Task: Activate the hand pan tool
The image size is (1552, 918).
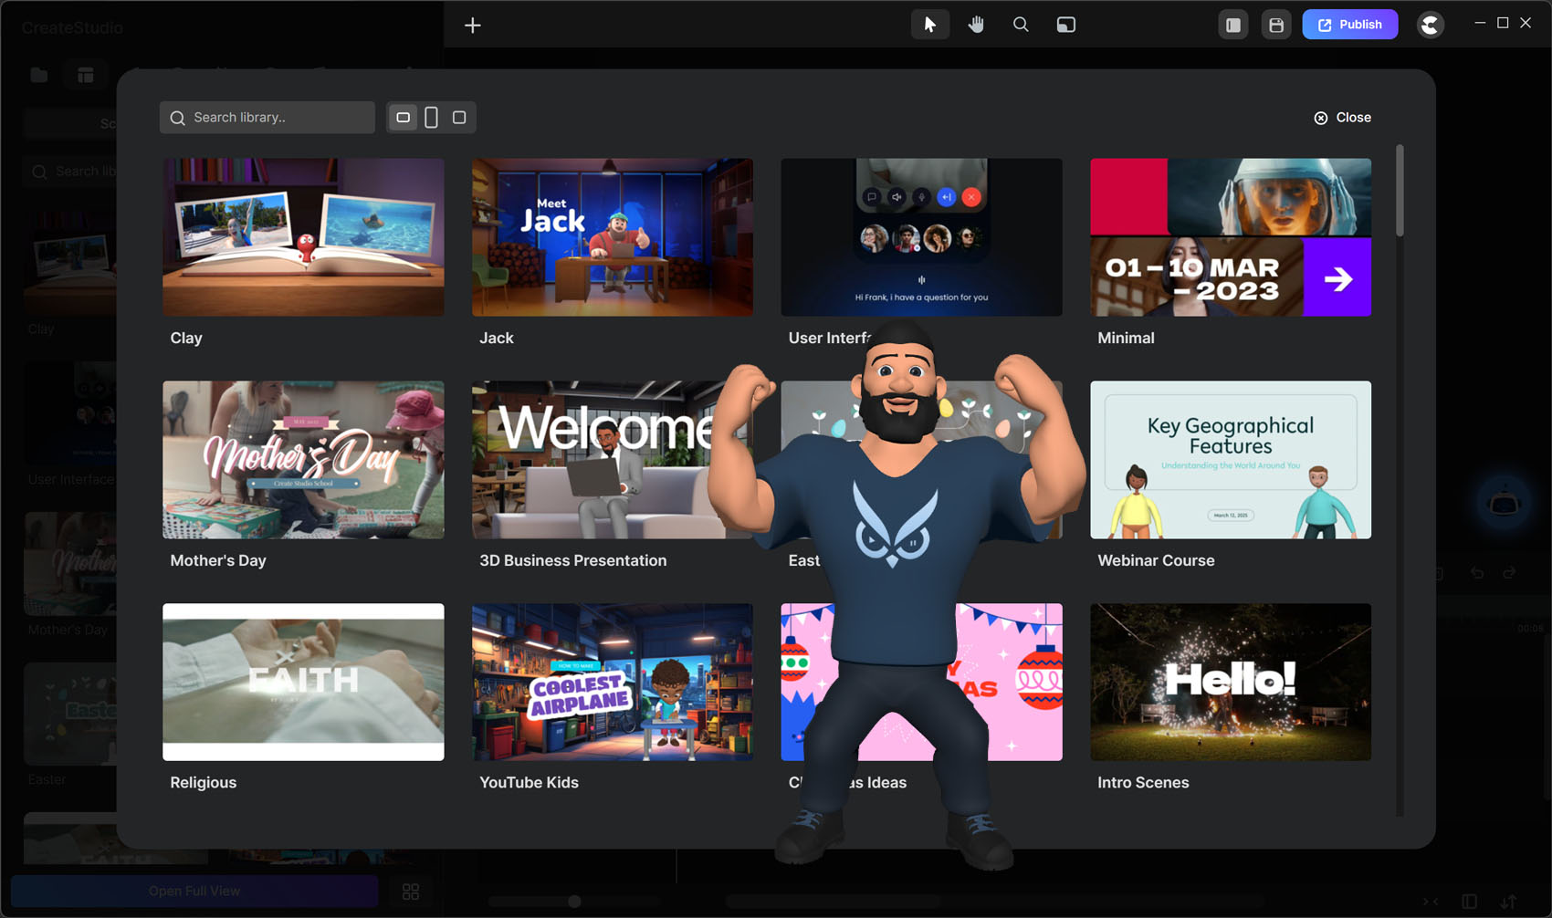Action: (x=976, y=25)
